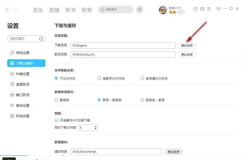
Task: Click the simultaneous download count field
Action: tap(88, 128)
